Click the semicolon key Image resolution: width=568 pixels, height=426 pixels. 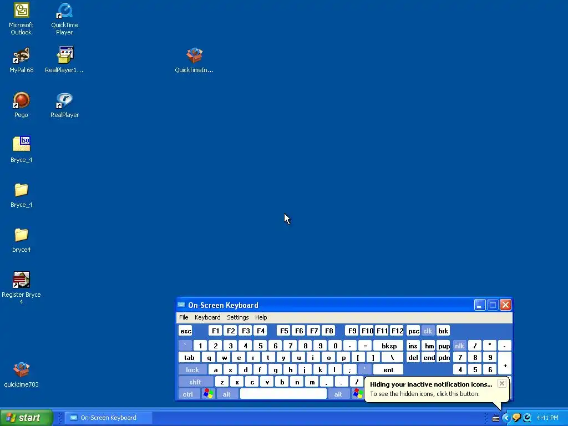(349, 369)
